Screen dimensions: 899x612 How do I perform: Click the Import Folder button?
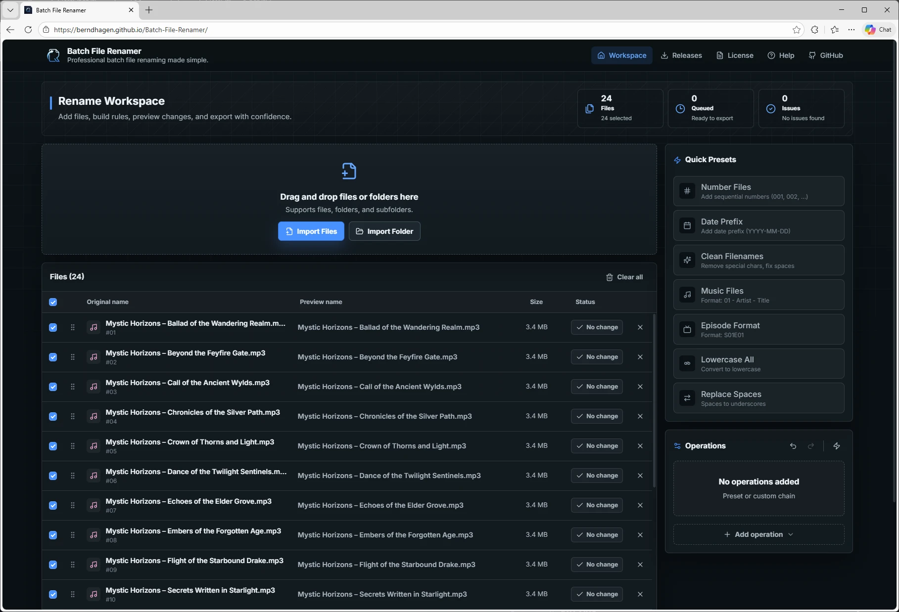pos(384,231)
